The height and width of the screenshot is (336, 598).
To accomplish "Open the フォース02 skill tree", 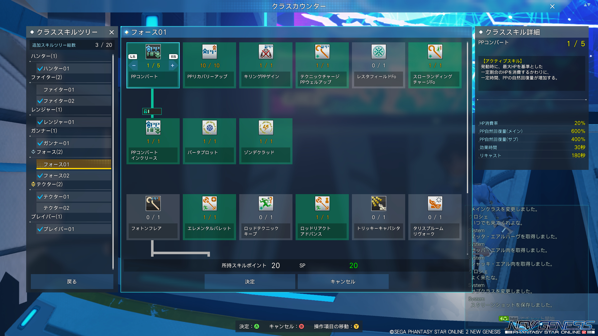I will 74,175.
